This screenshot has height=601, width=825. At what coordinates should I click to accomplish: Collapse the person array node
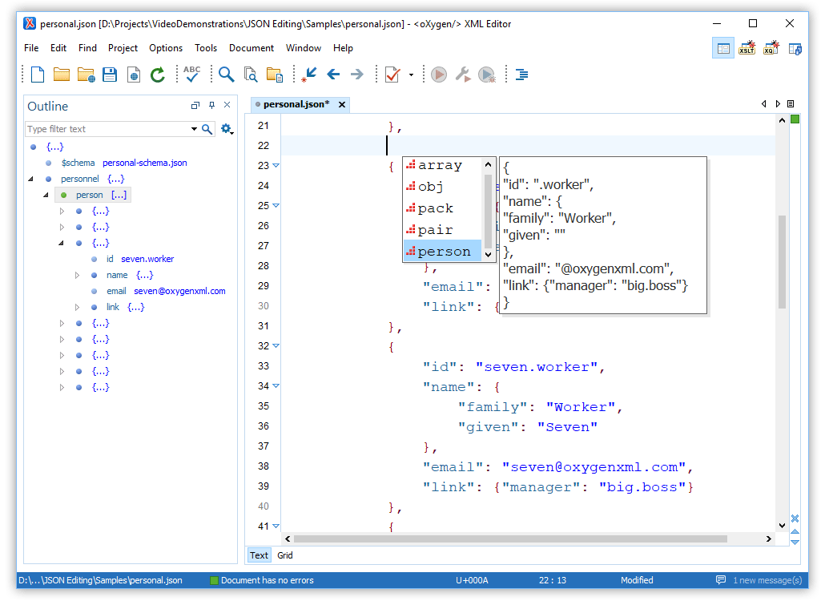(x=46, y=196)
